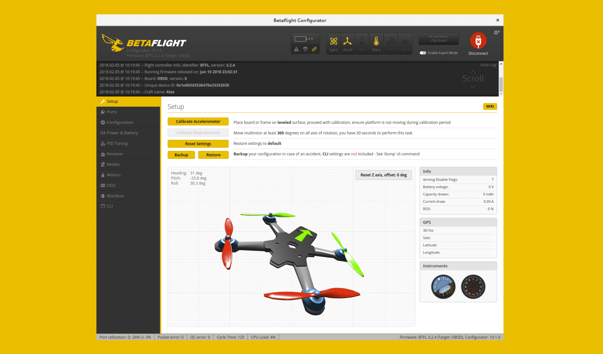Click Calibrate Accelerometer button
Image resolution: width=603 pixels, height=354 pixels.
coord(198,121)
